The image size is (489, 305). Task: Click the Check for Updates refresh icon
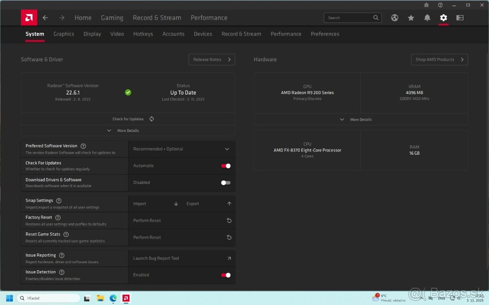click(x=151, y=119)
